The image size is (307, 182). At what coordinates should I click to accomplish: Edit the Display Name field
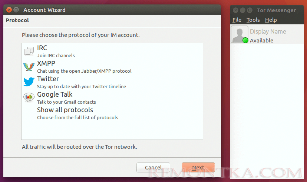(276, 31)
